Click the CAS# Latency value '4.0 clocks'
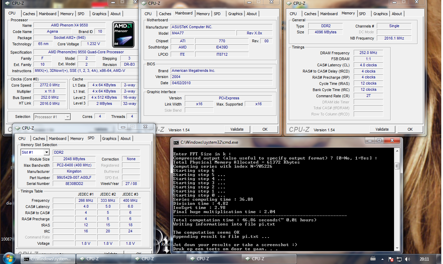The height and width of the screenshot is (264, 443). pyautogui.click(x=368, y=65)
